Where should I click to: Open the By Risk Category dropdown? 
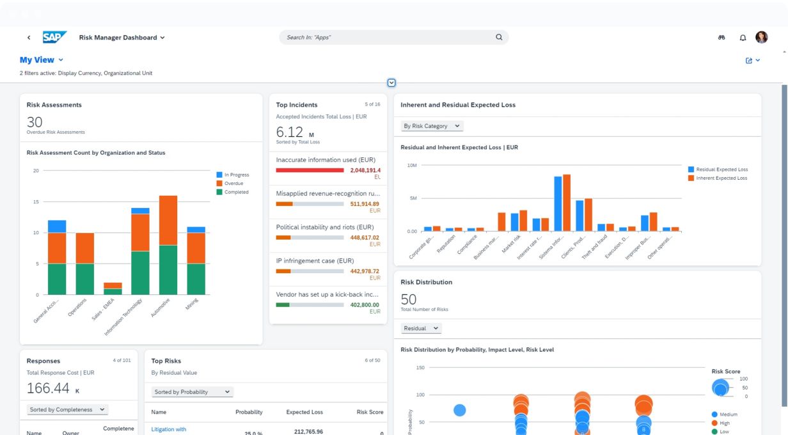432,126
